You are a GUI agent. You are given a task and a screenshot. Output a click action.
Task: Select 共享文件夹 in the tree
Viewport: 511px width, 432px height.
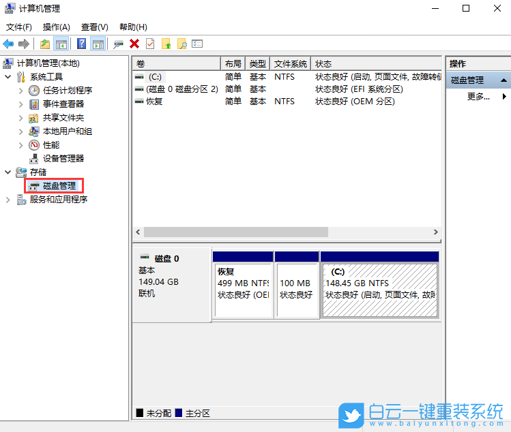tap(63, 117)
